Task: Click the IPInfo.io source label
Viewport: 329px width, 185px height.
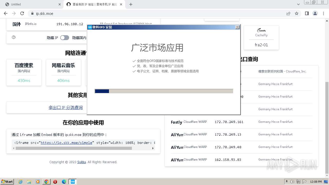Action: pos(31,24)
